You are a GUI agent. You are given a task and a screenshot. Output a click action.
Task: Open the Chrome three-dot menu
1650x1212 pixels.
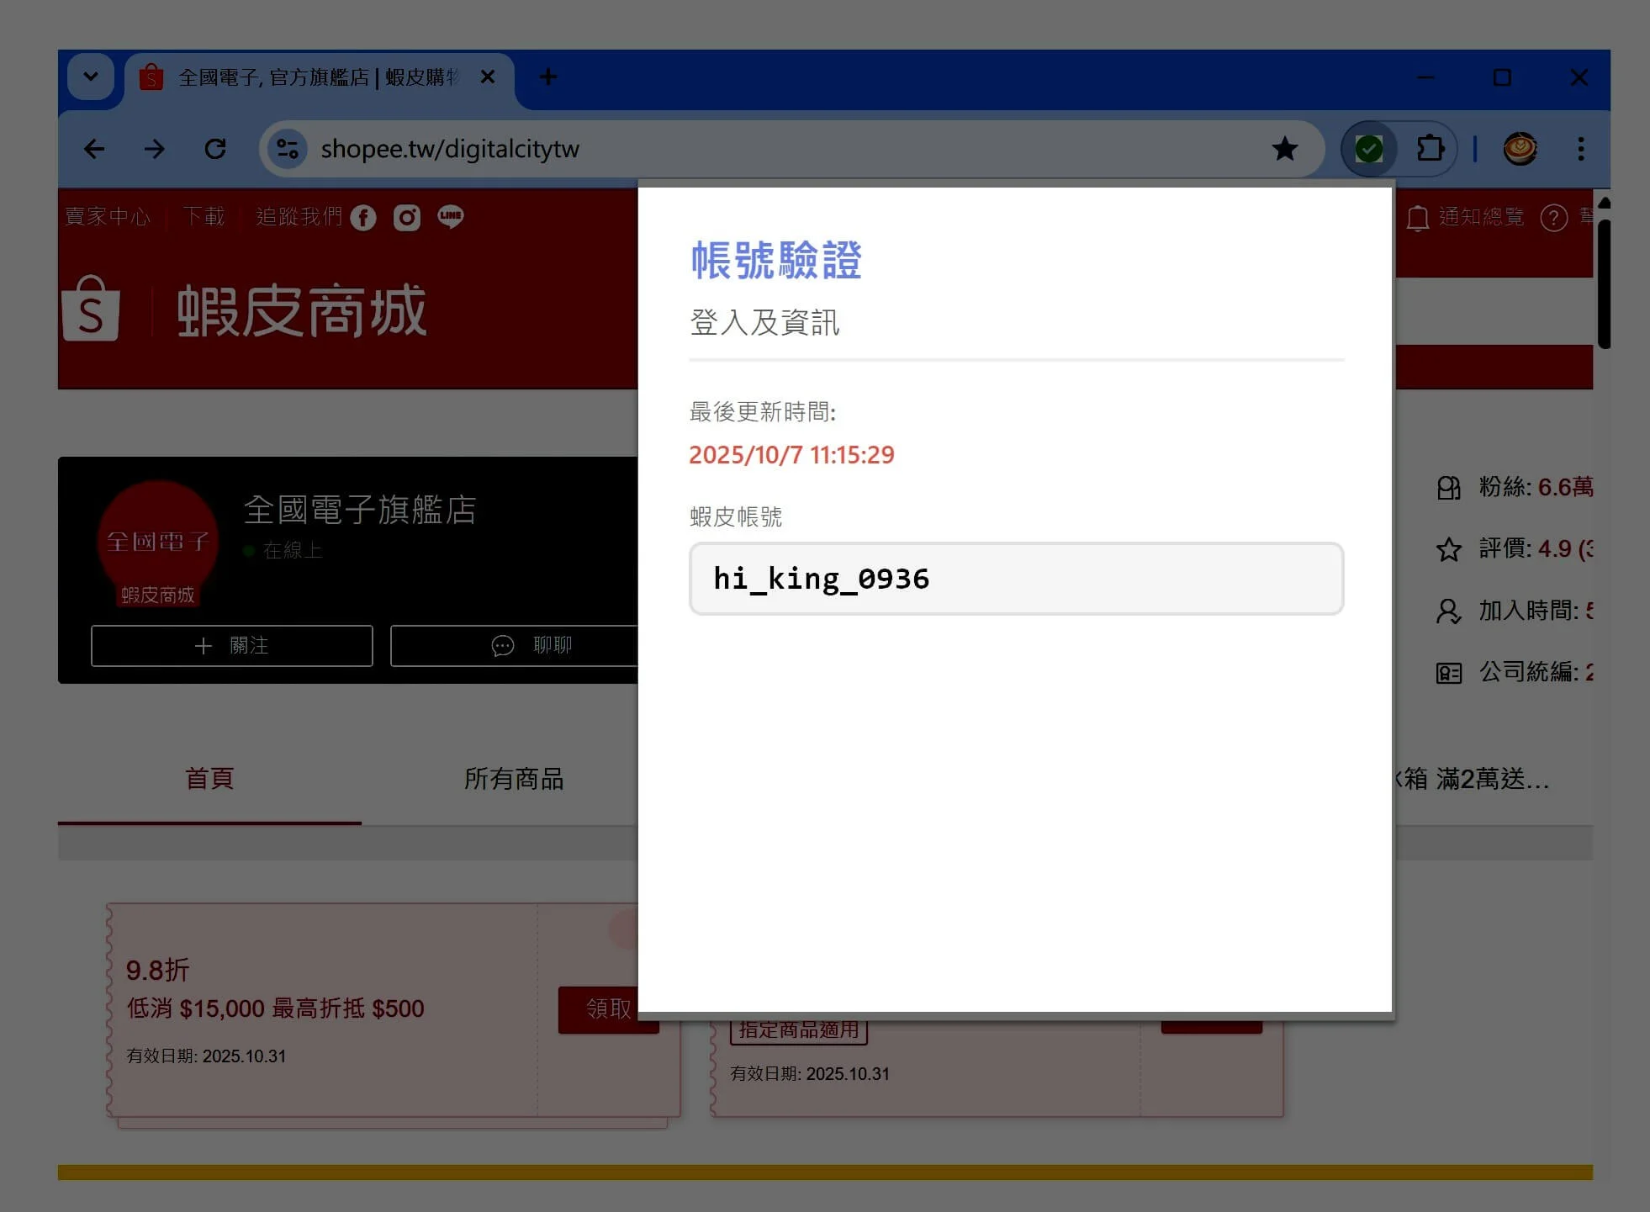click(1580, 149)
